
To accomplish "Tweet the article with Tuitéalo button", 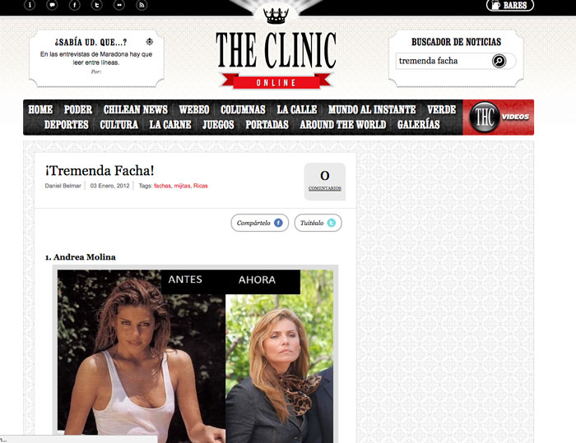I will click(x=318, y=223).
